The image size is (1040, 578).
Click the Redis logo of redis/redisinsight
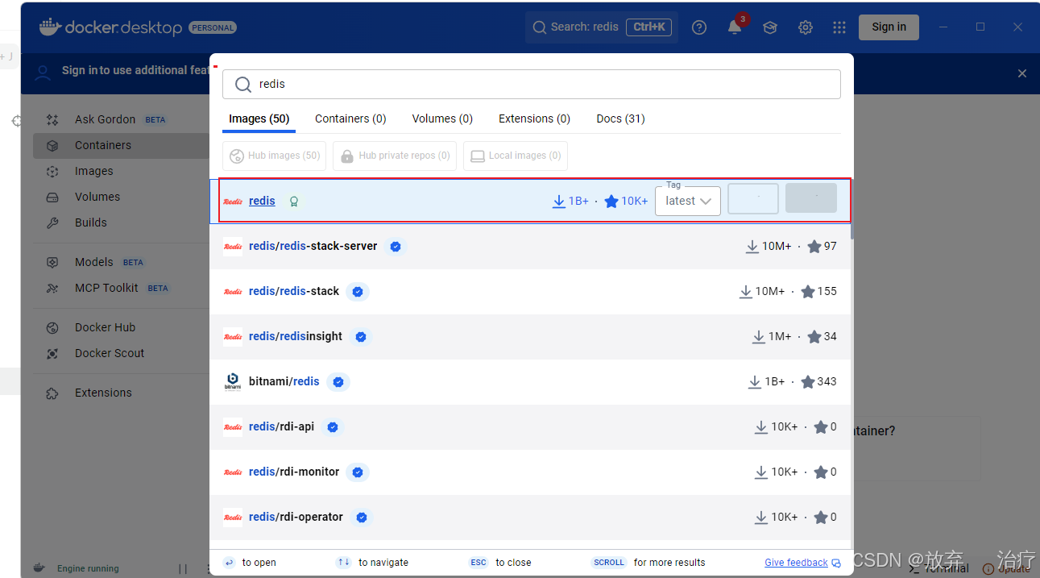(233, 336)
